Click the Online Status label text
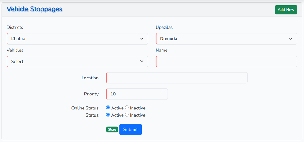304x142 pixels. (x=85, y=108)
